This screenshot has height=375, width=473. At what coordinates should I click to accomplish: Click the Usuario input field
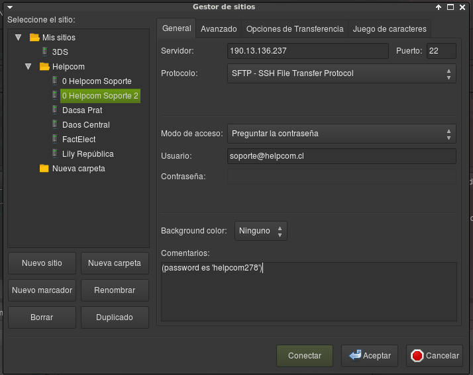(341, 156)
